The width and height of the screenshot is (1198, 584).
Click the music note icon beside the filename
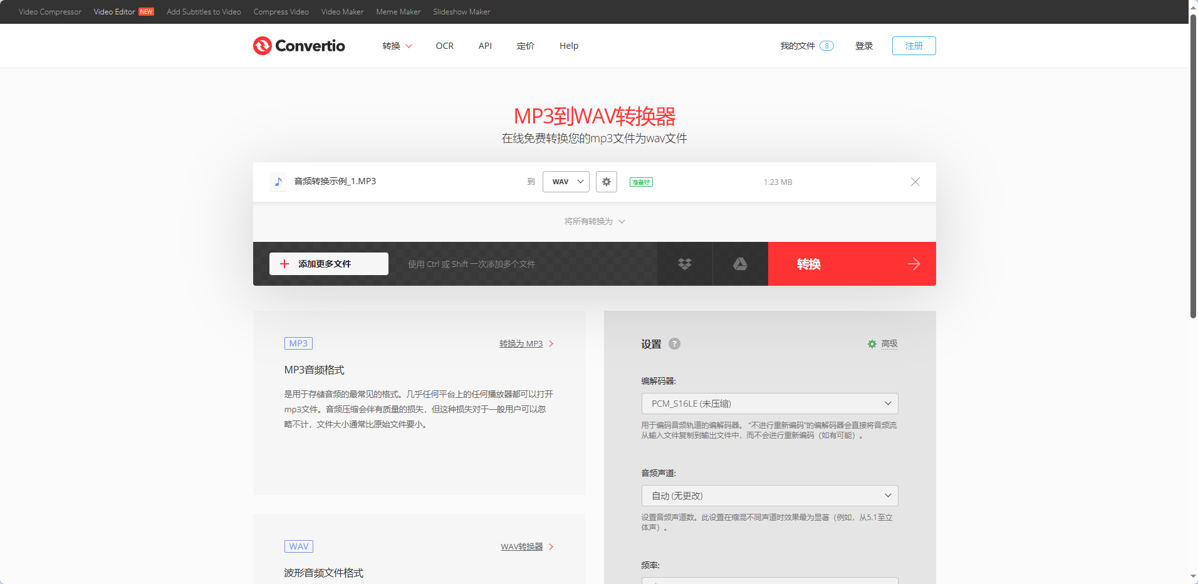click(278, 182)
